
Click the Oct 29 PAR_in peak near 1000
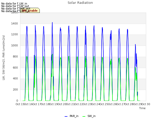(x=135, y=44)
